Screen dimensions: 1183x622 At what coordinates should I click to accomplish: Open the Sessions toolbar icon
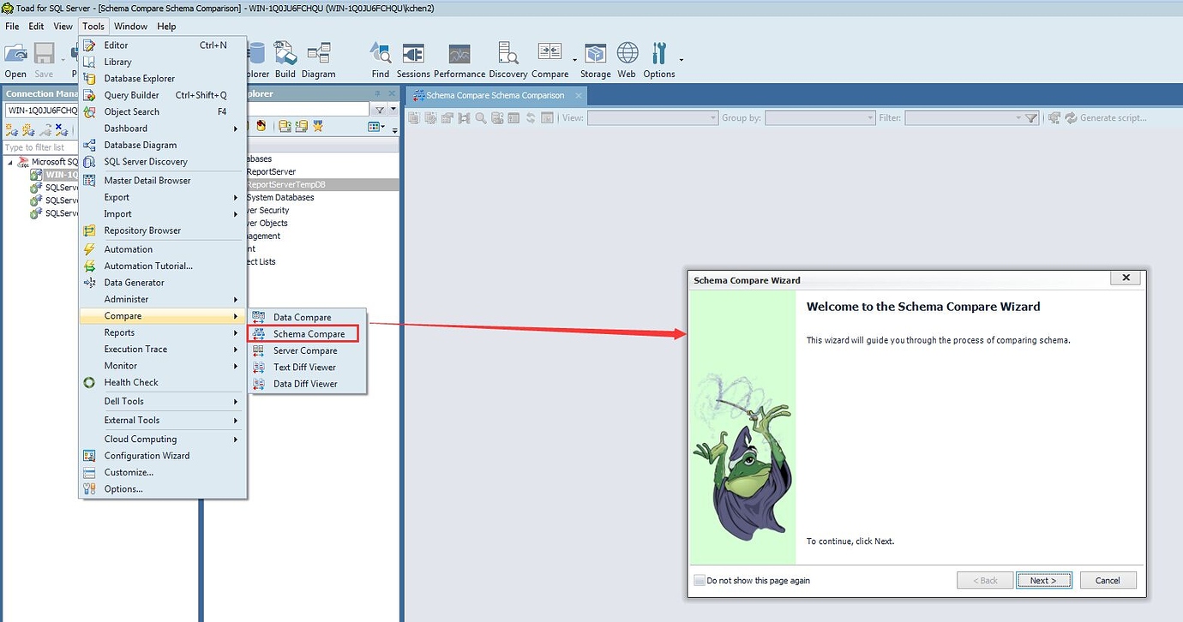(x=413, y=58)
